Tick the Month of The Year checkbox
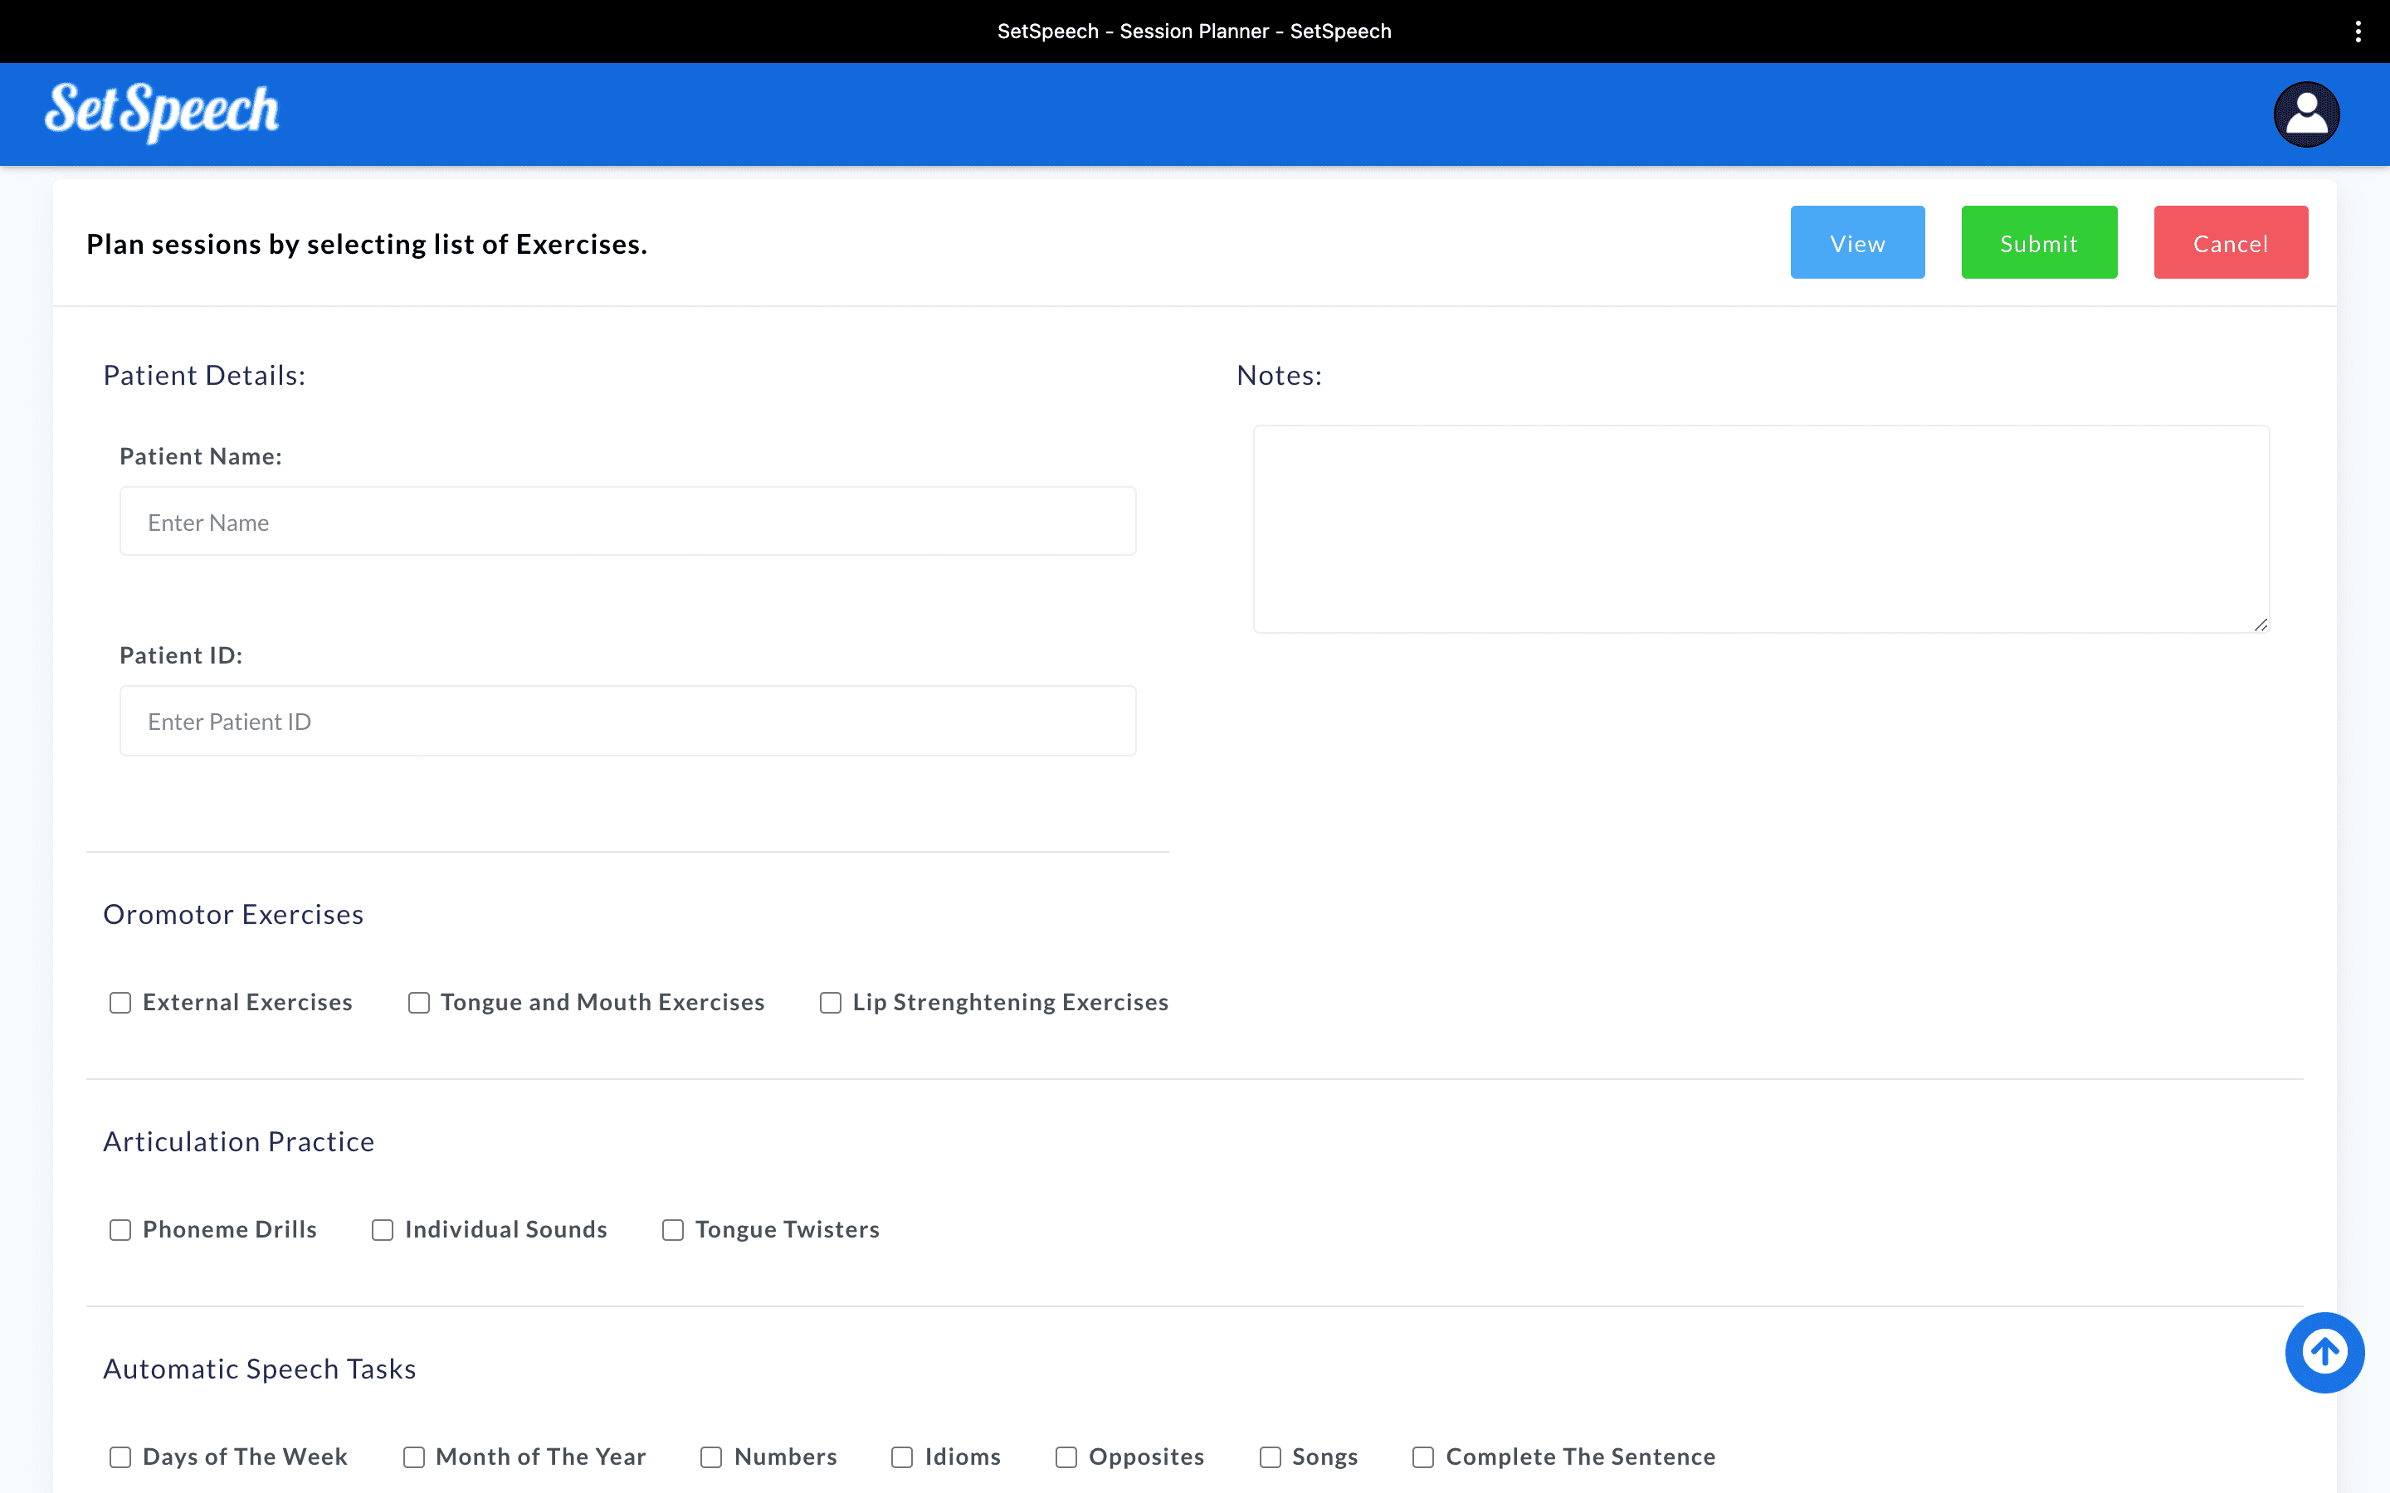Viewport: 2390px width, 1493px height. coord(414,1457)
